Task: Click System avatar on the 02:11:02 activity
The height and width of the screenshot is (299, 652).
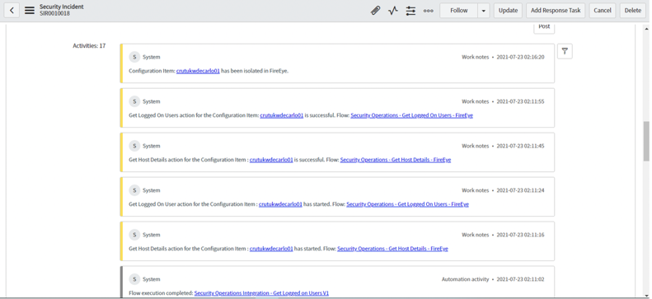Action: (x=134, y=279)
